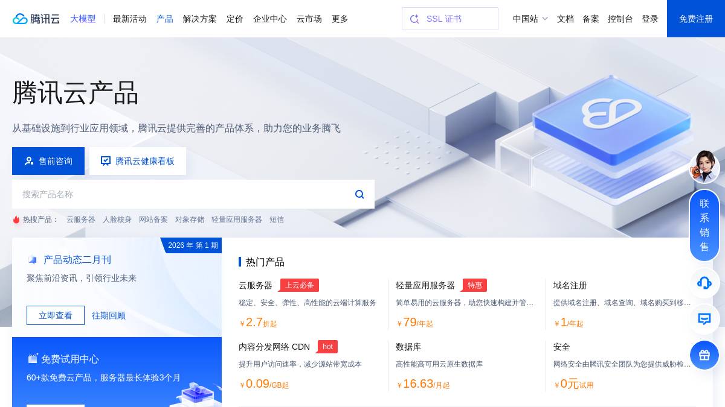Click the 立即查看 button
Image resolution: width=725 pixels, height=407 pixels.
(x=56, y=315)
